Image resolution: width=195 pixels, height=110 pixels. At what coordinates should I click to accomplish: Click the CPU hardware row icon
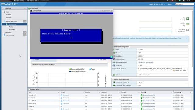click(x=114, y=50)
